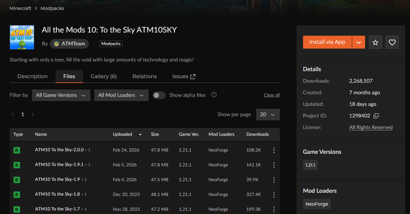The width and height of the screenshot is (410, 214).
Task: Click the Clear all filters link
Action: tap(271, 95)
